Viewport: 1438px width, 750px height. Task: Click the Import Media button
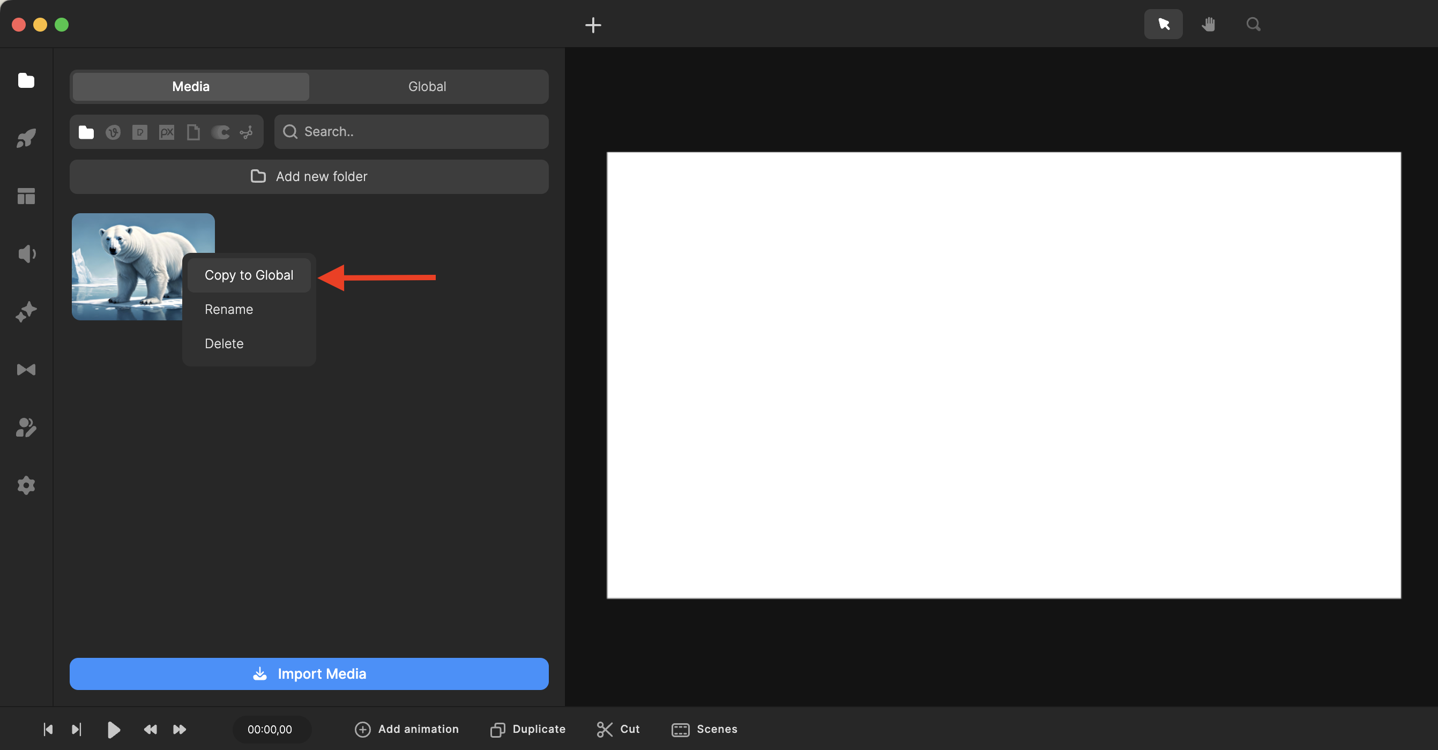click(x=309, y=673)
